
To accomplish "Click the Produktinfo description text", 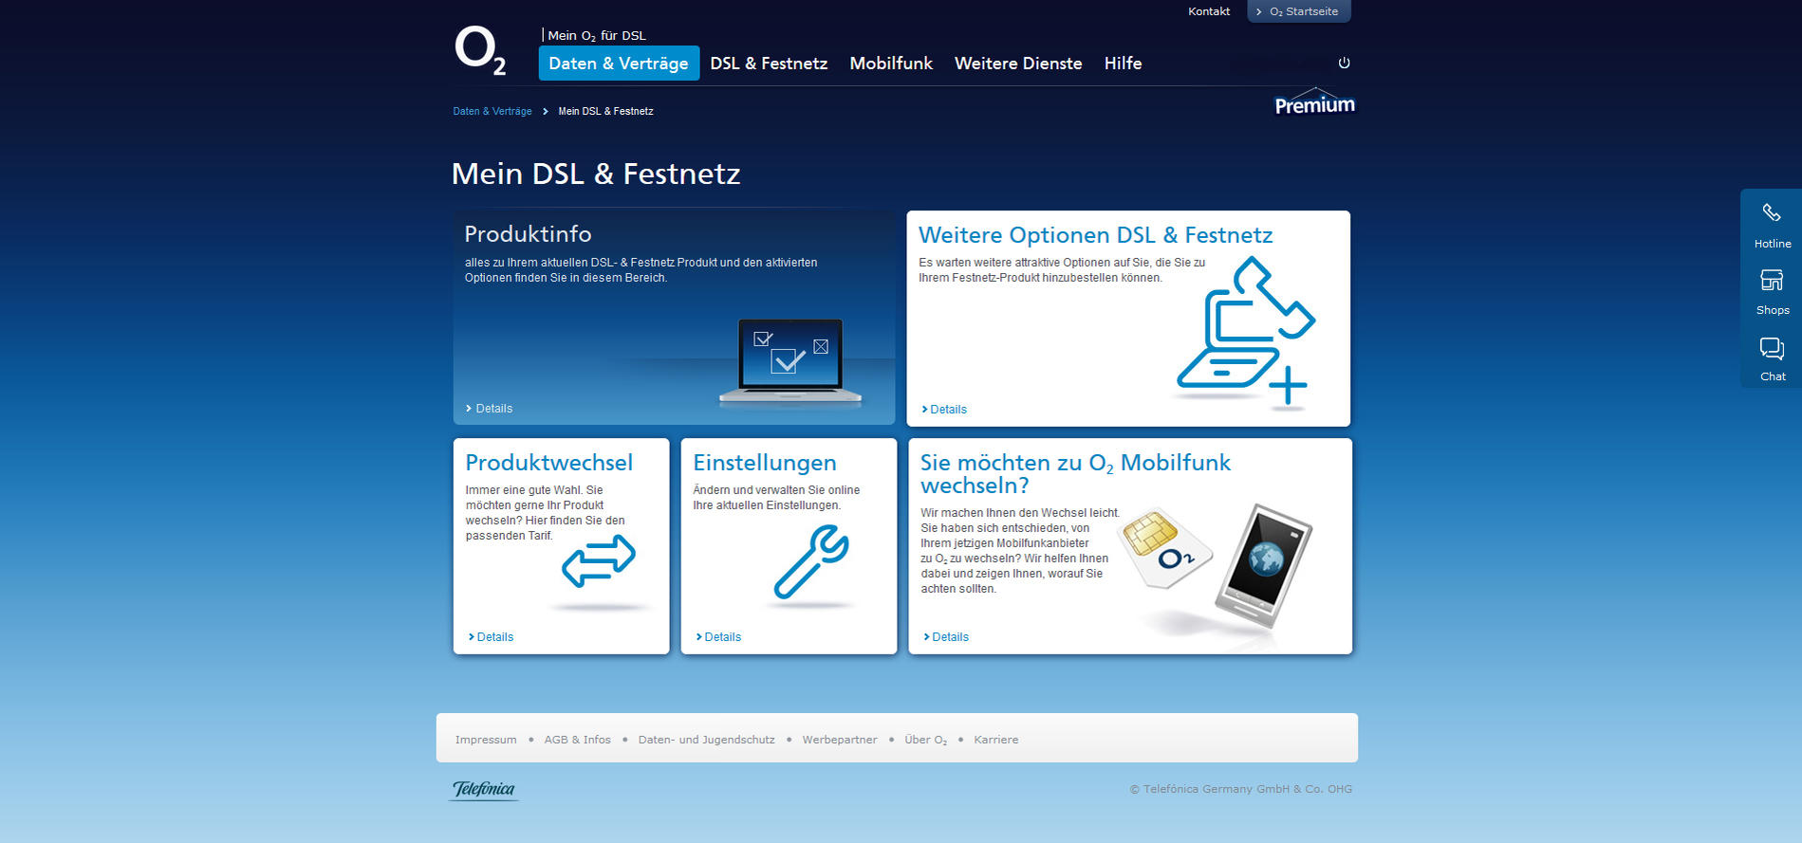I will 641,270.
